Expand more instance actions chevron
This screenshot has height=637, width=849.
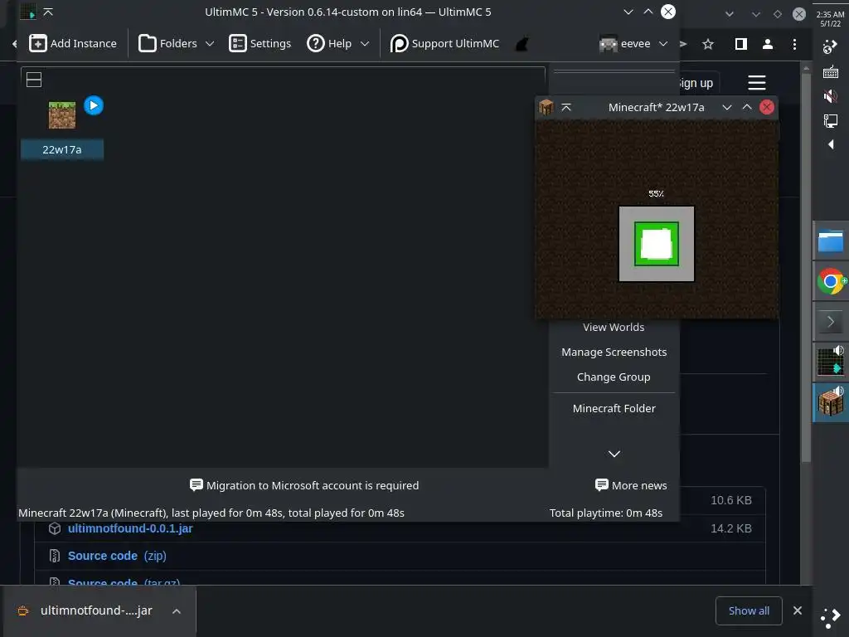pos(614,454)
